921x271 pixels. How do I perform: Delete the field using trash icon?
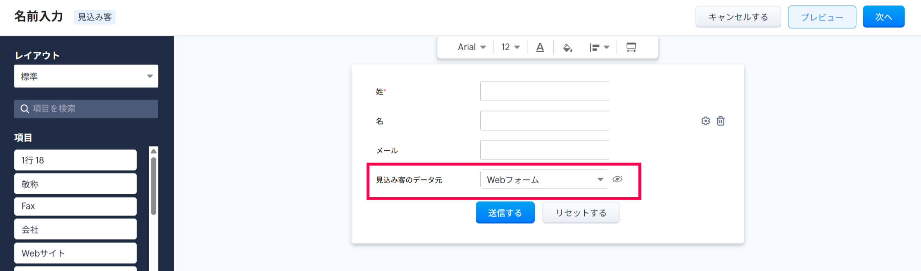(x=721, y=121)
